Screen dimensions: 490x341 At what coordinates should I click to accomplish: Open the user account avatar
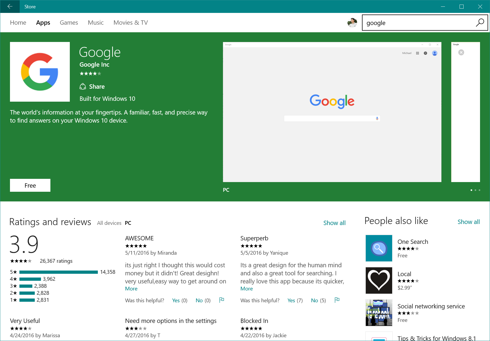(352, 23)
